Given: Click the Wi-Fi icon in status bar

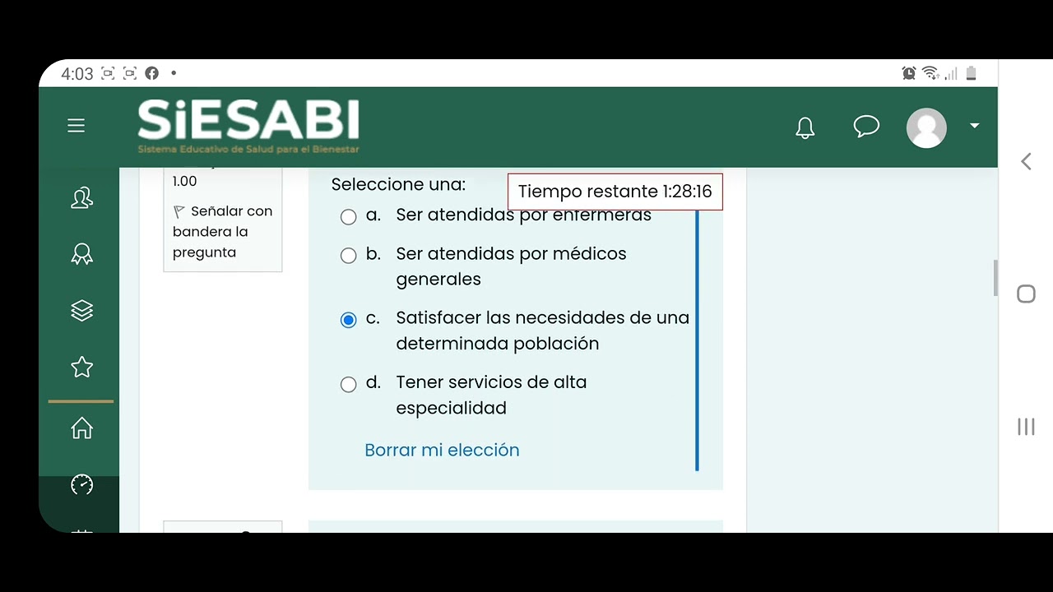Looking at the screenshot, I should pyautogui.click(x=930, y=73).
